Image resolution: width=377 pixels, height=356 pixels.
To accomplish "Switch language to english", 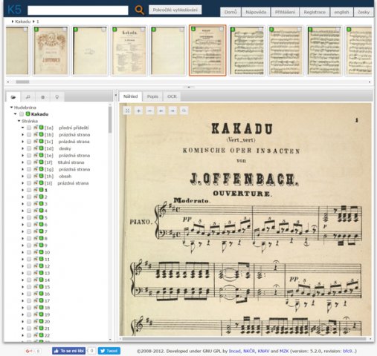I will [341, 12].
